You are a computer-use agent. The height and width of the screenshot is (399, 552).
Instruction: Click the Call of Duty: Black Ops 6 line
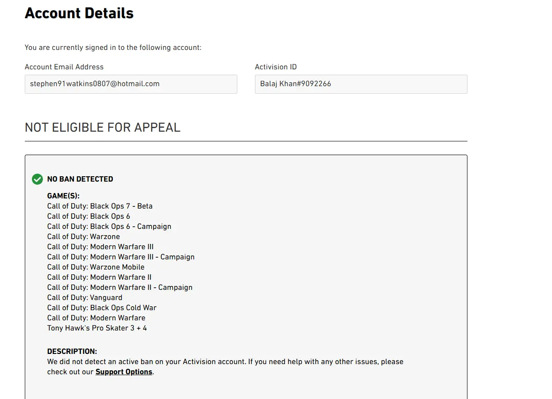pyautogui.click(x=89, y=216)
